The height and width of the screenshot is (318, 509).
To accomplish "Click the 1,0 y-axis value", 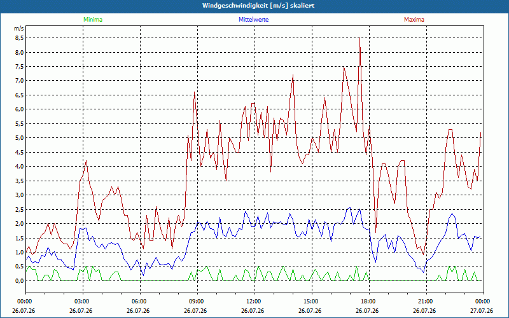I will [20, 252].
